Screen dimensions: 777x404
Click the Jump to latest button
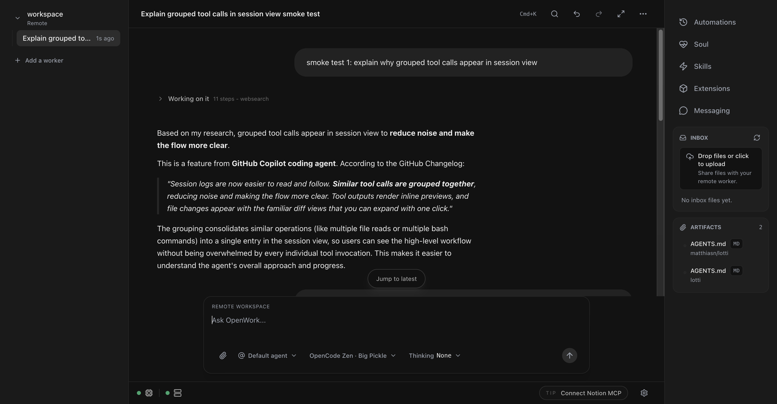tap(396, 279)
